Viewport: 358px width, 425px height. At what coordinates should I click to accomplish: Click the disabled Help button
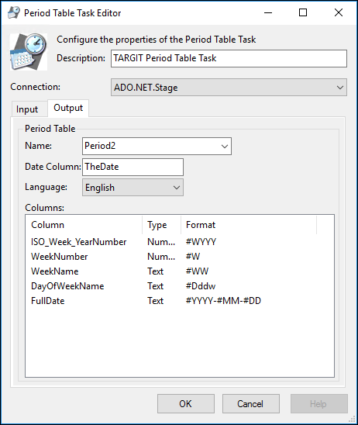319,403
